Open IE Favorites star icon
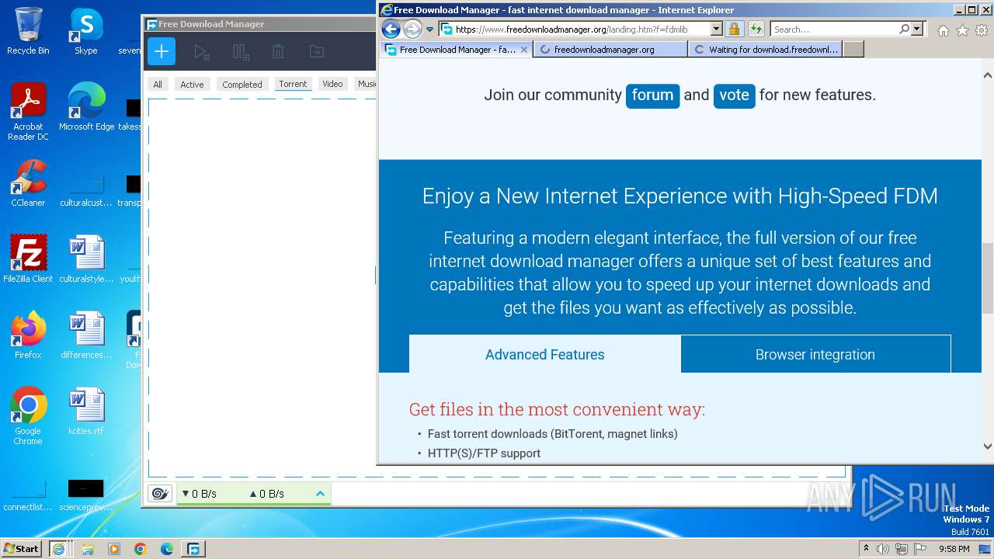 (962, 30)
